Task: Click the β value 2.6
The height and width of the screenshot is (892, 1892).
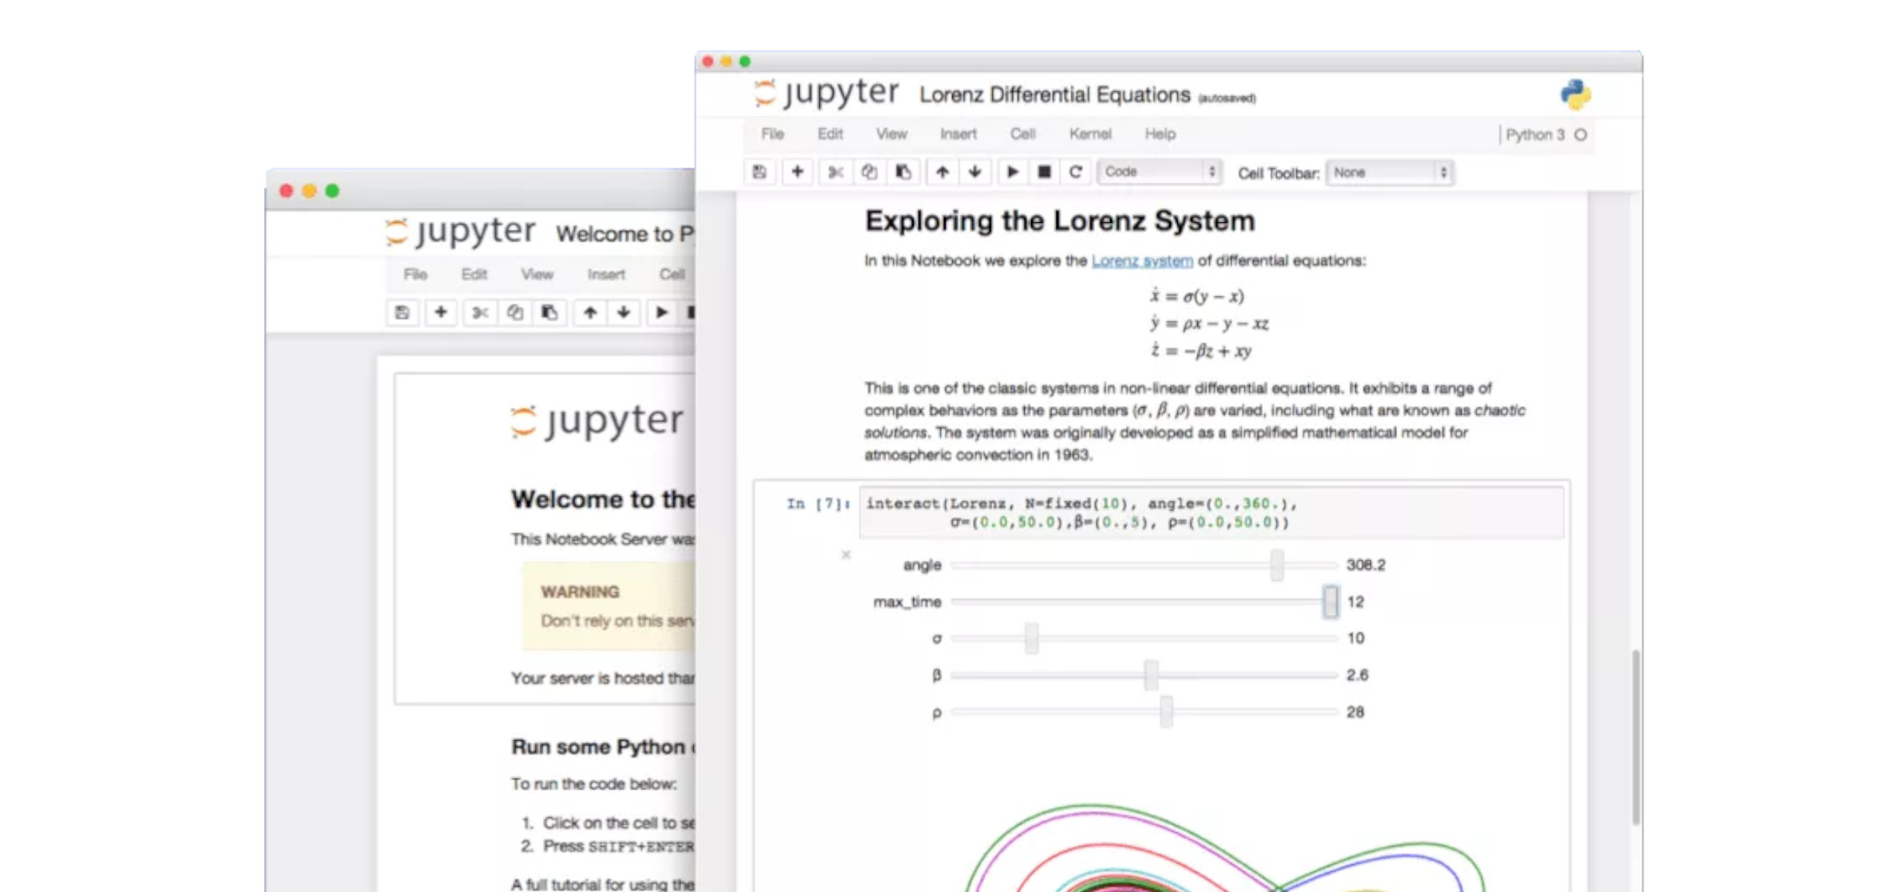Action: pyautogui.click(x=1357, y=675)
